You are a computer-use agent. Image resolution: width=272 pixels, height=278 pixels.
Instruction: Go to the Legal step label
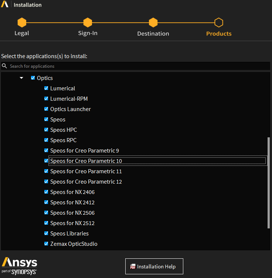(22, 33)
